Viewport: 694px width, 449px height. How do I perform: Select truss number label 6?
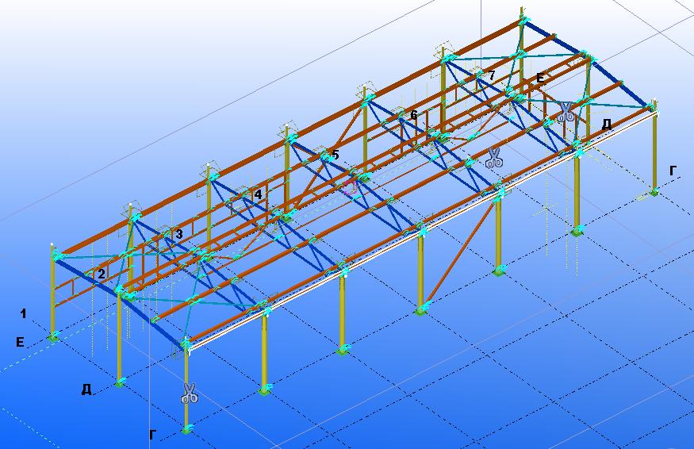[413, 115]
